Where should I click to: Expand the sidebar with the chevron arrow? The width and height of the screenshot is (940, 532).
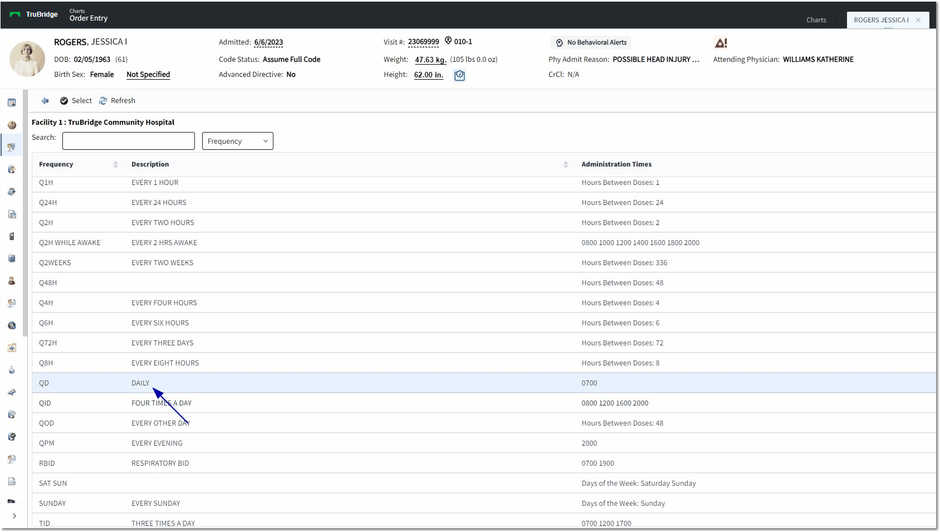point(14,516)
